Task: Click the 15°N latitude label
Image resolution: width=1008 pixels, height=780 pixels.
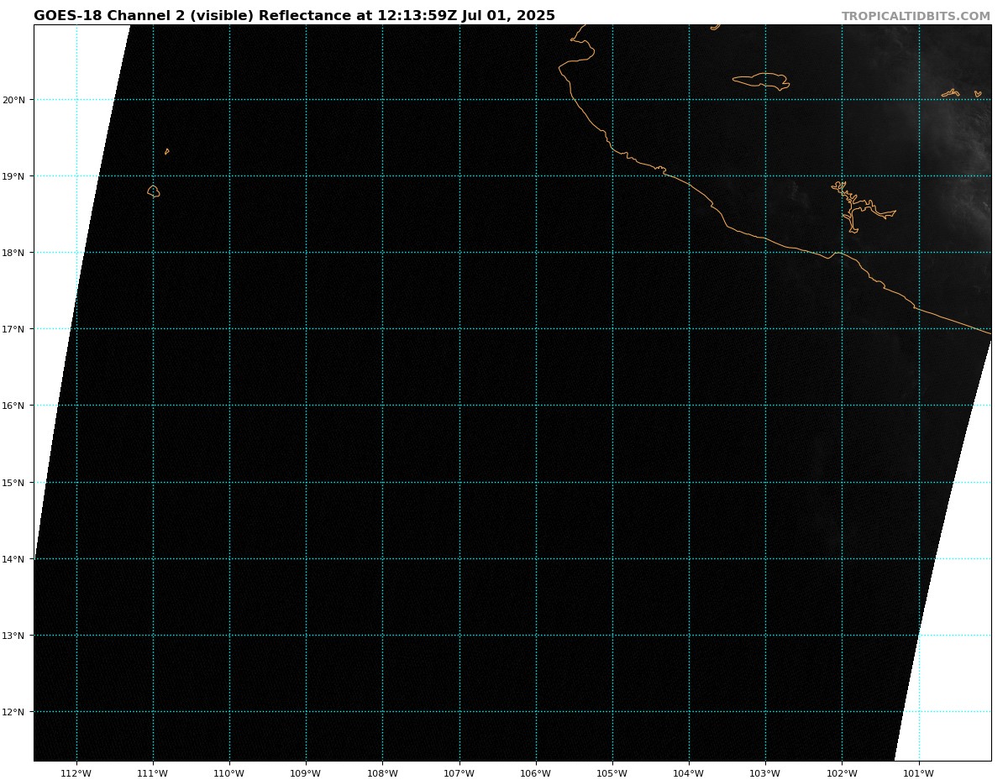Action: click(x=13, y=483)
